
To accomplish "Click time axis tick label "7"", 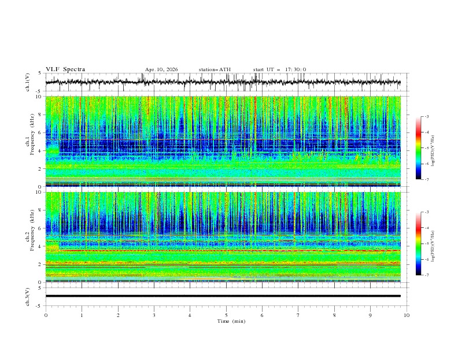I will (x=298, y=315).
